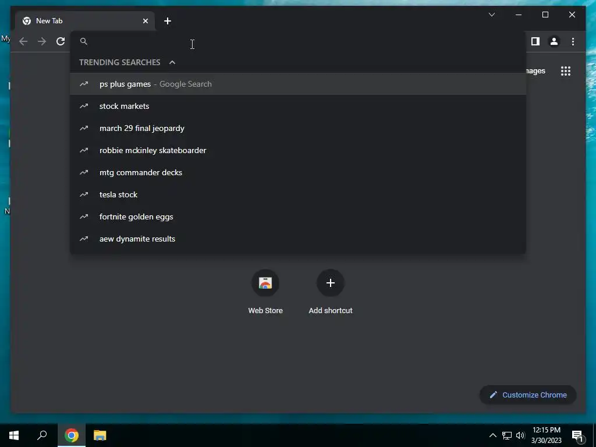Open a new tab with the plus button
The image size is (596, 447).
pyautogui.click(x=168, y=21)
